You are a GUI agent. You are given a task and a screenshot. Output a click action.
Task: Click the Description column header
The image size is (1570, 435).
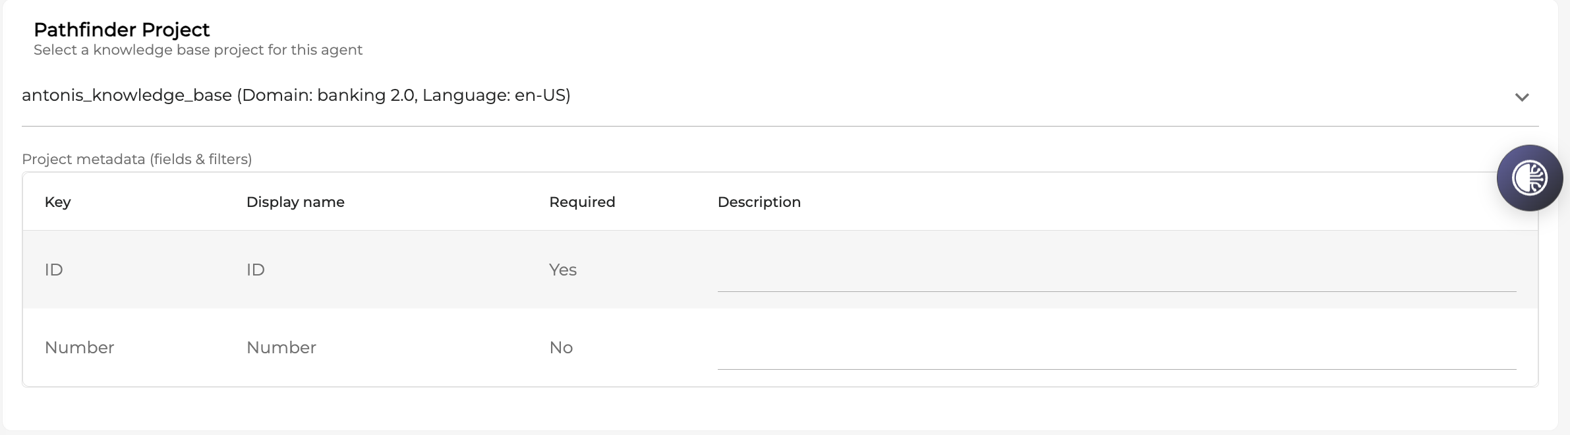(x=759, y=202)
